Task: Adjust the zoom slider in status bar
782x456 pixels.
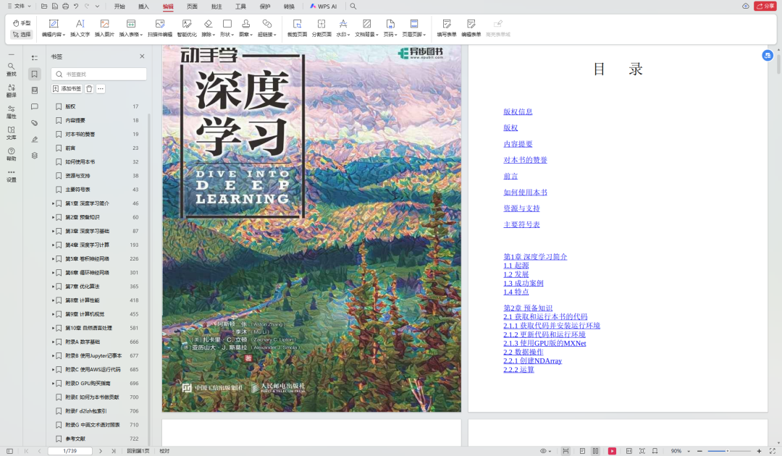Action: point(727,451)
